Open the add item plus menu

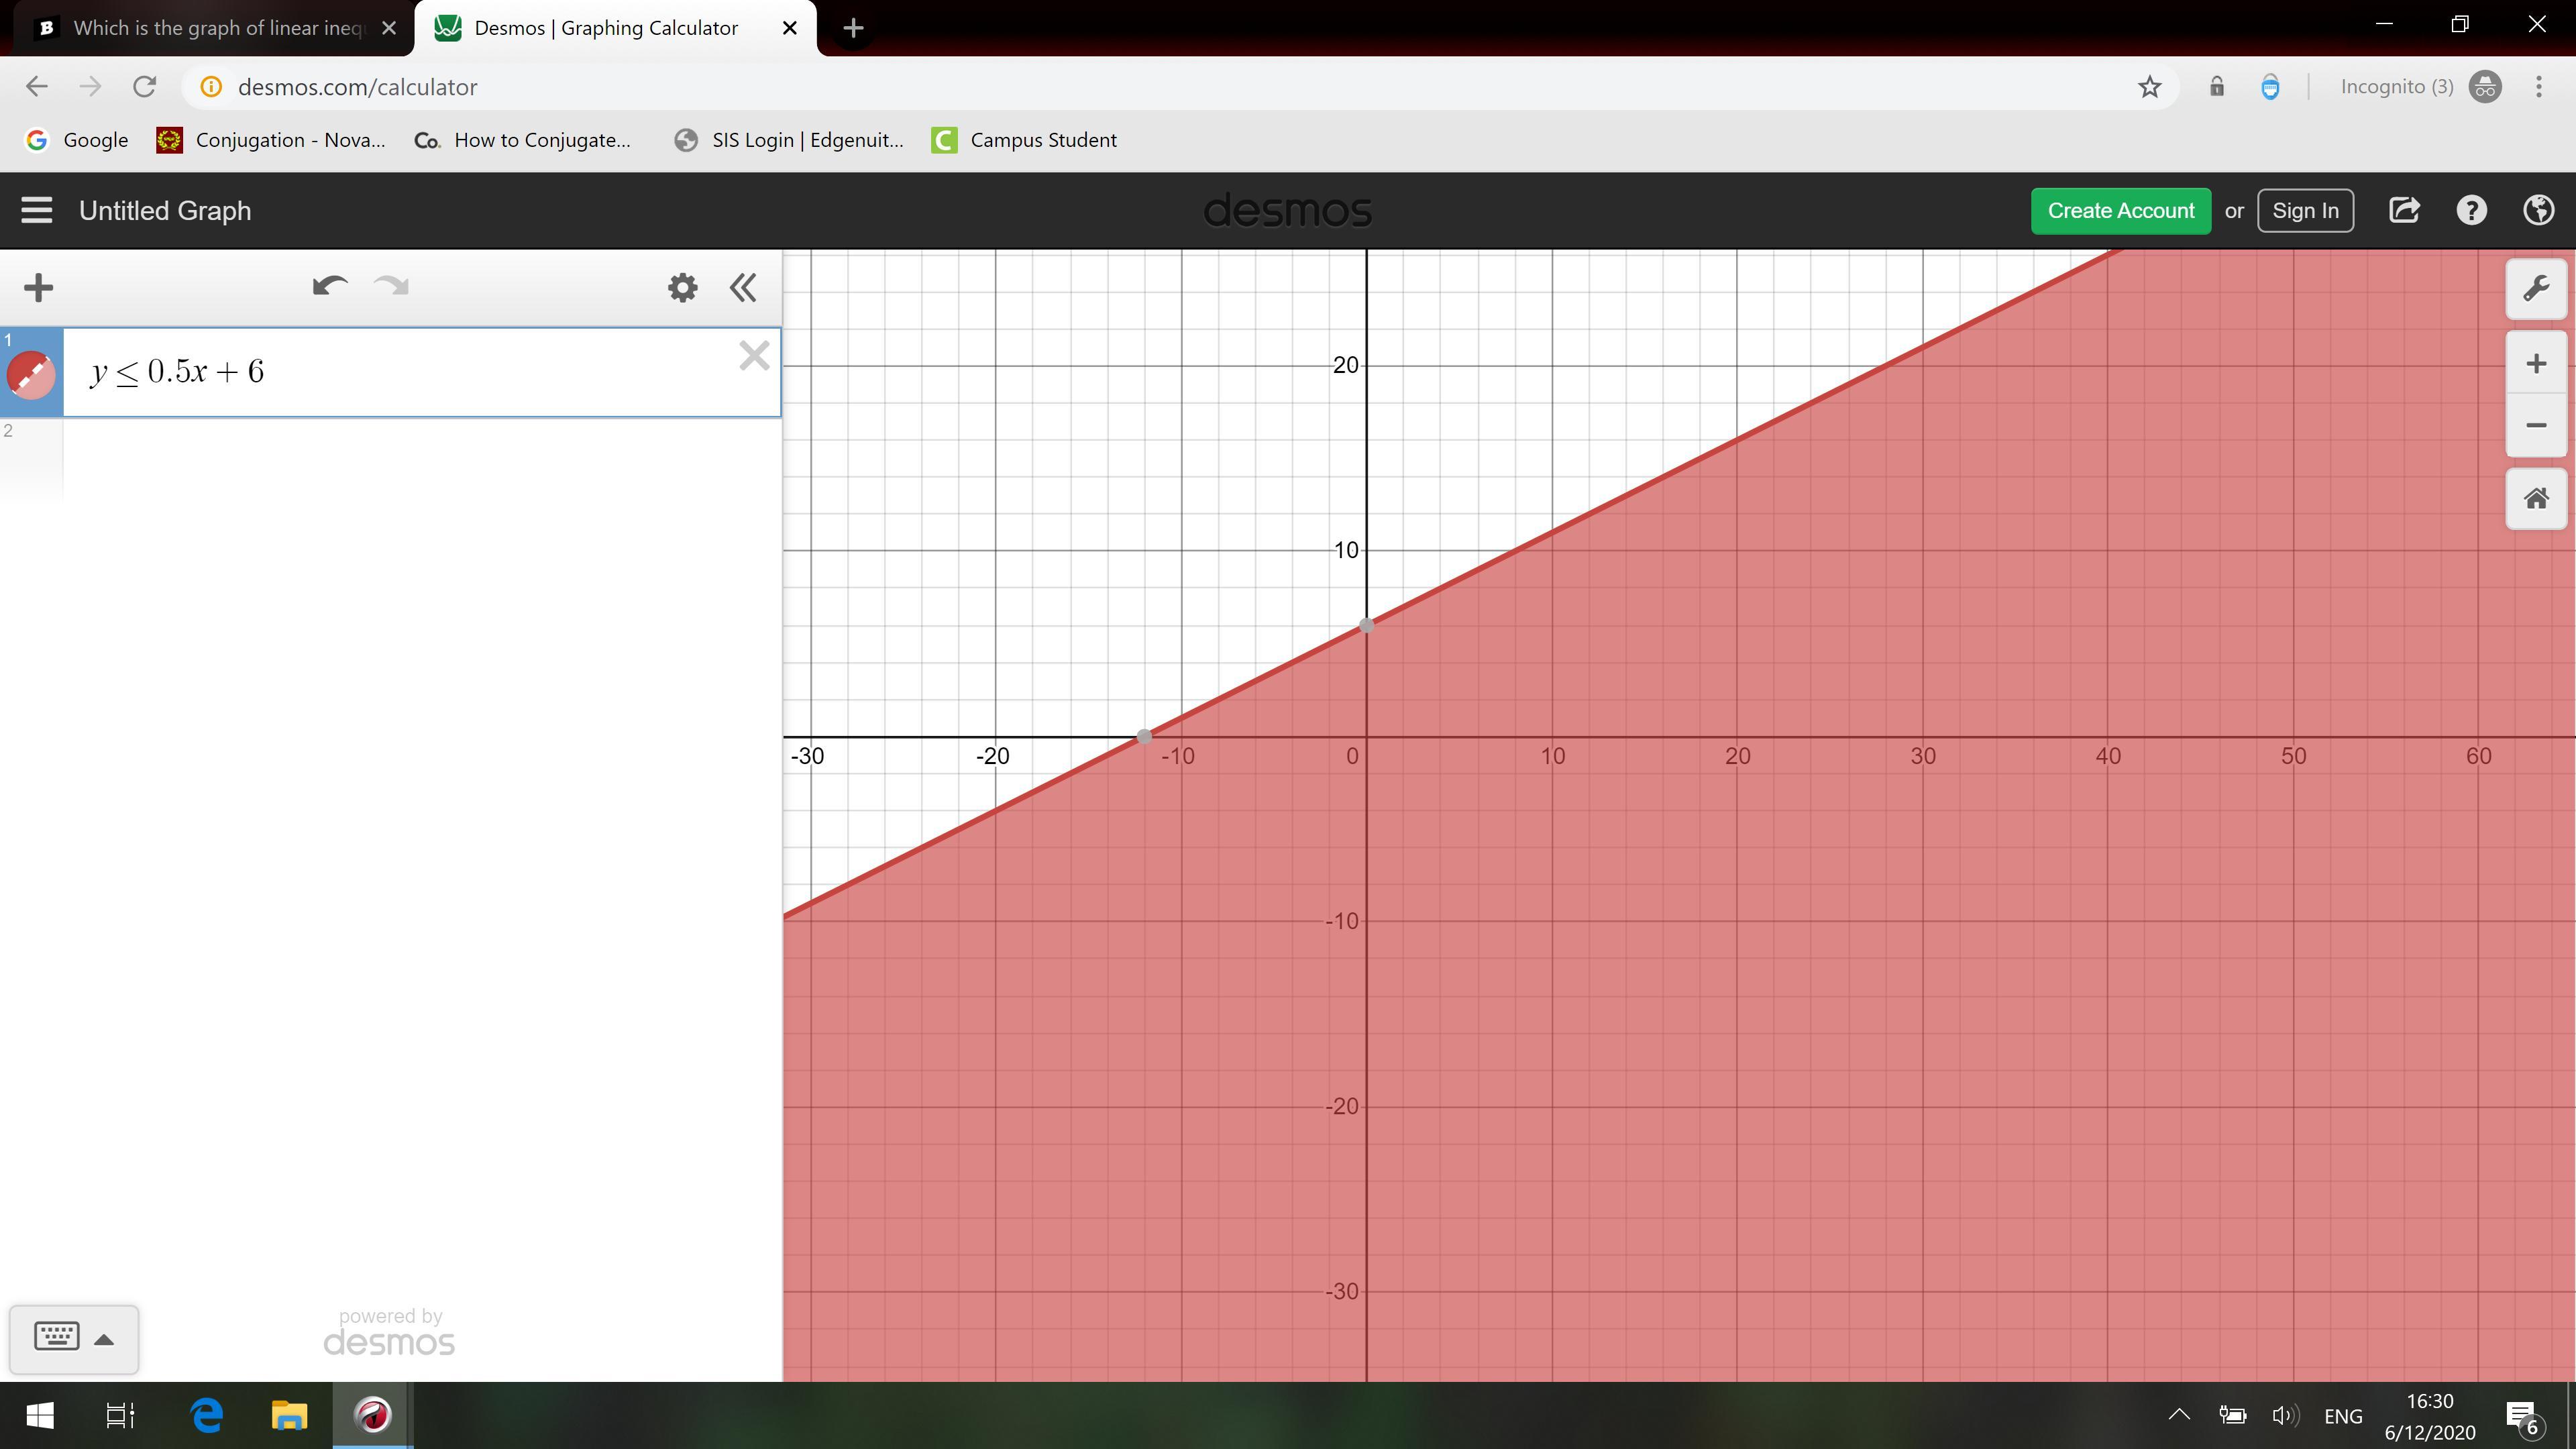38,288
